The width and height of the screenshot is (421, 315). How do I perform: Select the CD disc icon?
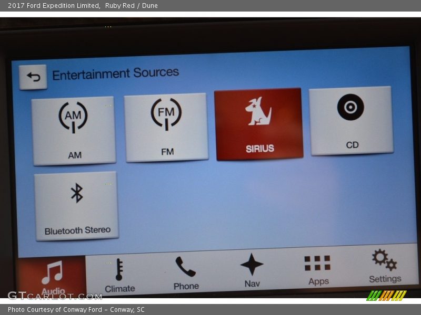pyautogui.click(x=350, y=107)
